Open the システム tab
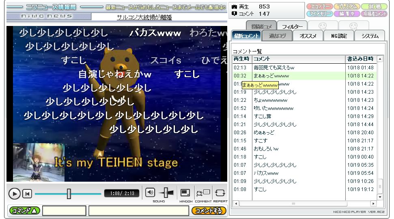The image size is (394, 219). (370, 36)
